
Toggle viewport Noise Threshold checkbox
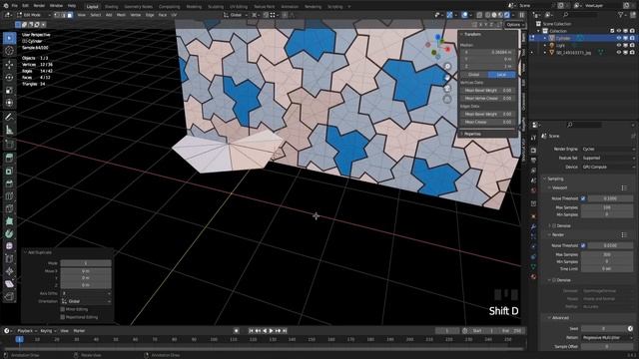click(583, 198)
